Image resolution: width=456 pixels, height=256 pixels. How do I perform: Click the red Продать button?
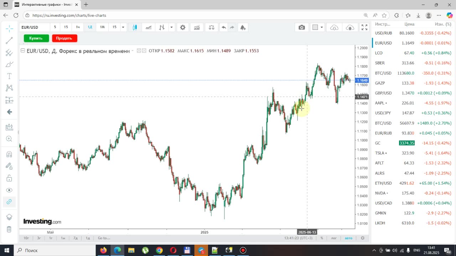coord(64,38)
